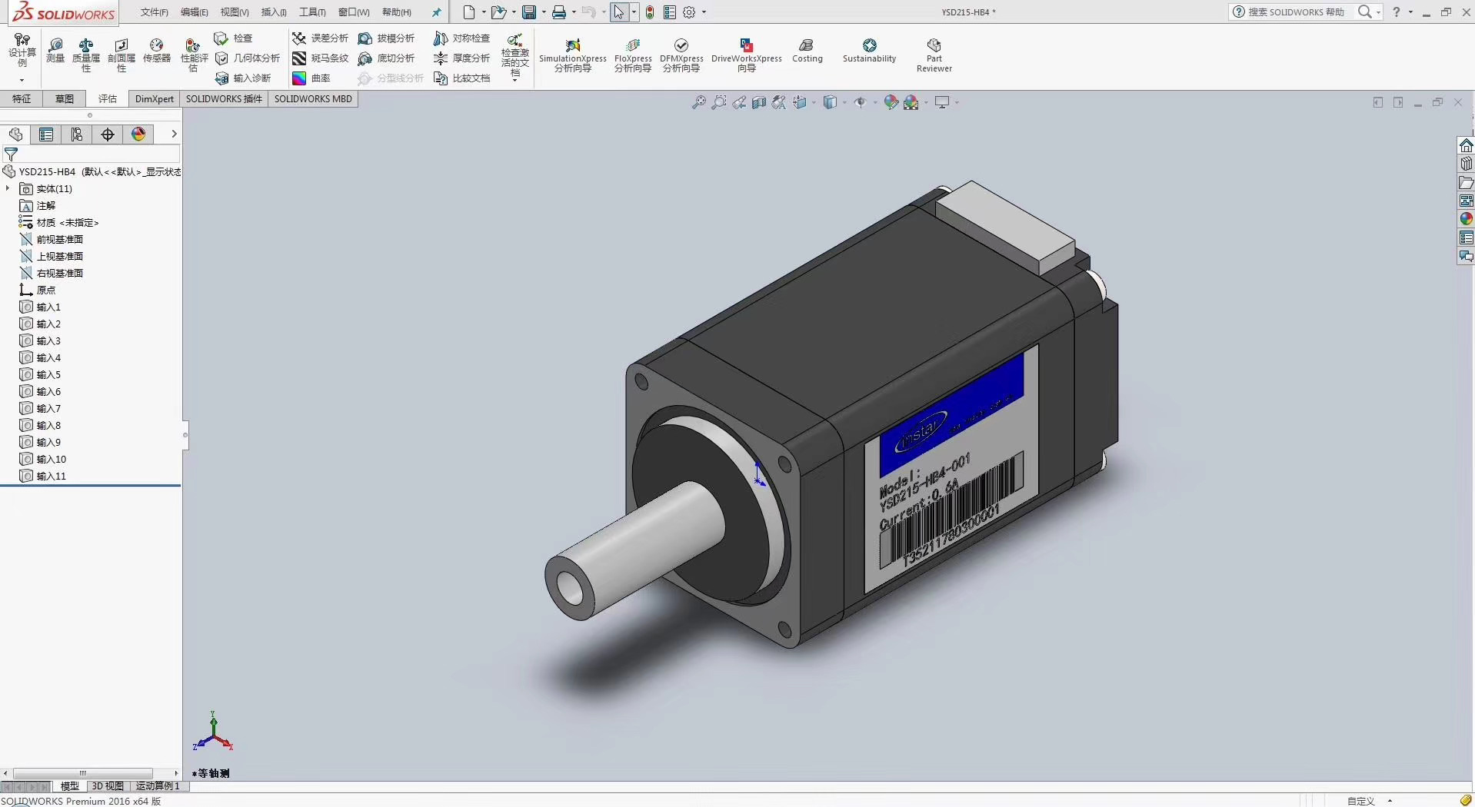Image resolution: width=1475 pixels, height=807 pixels.
Task: Switch to the 特征 features tab
Action: [x=22, y=99]
